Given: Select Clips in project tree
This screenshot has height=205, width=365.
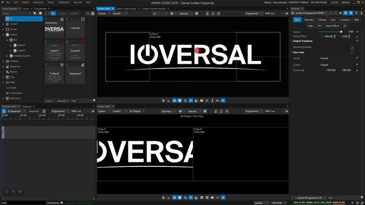Looking at the screenshot, I should tap(12, 77).
